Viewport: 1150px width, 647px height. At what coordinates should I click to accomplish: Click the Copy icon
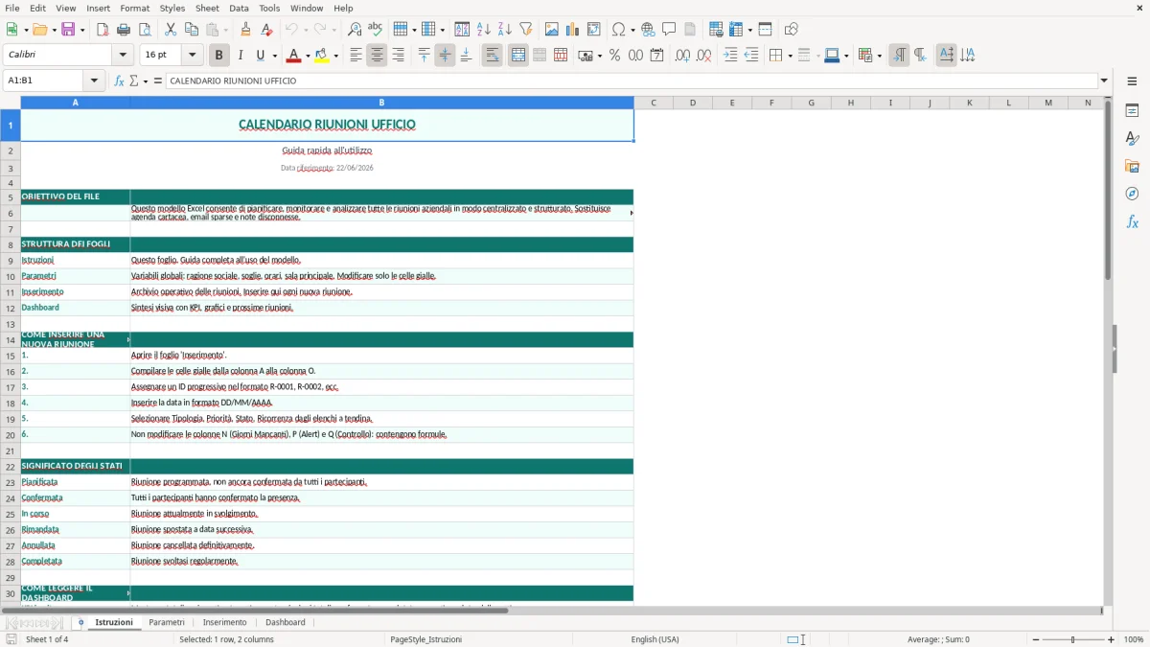point(192,30)
